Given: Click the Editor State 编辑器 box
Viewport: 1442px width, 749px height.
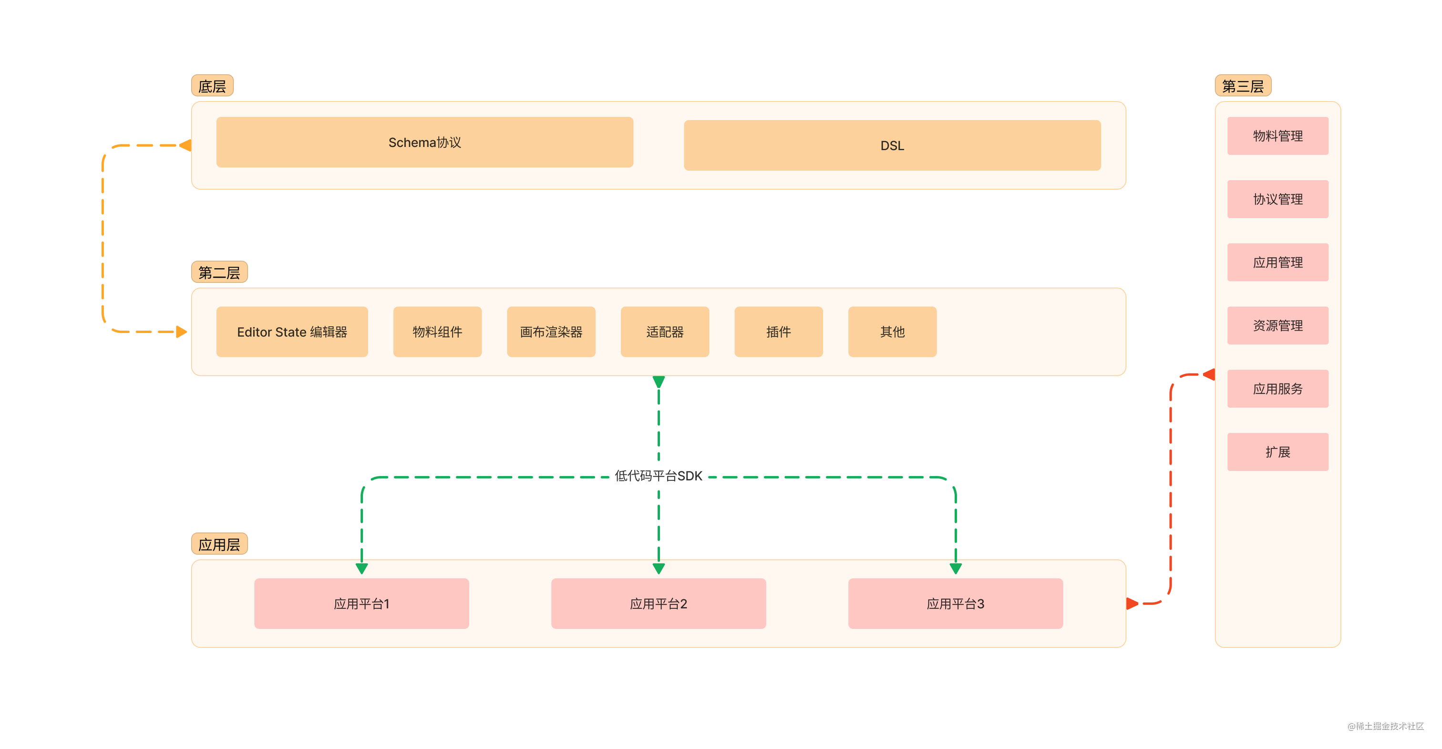Looking at the screenshot, I should coord(292,332).
